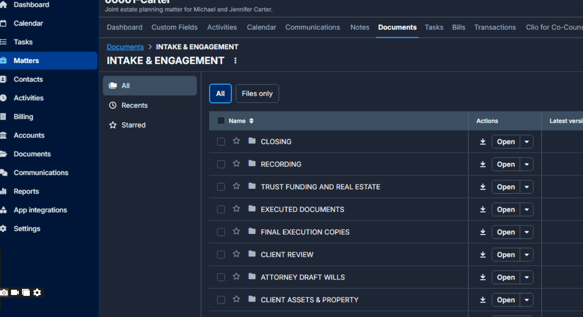Click the EXECUTED DOCUMENTS folder icon
The height and width of the screenshot is (317, 583).
[252, 209]
